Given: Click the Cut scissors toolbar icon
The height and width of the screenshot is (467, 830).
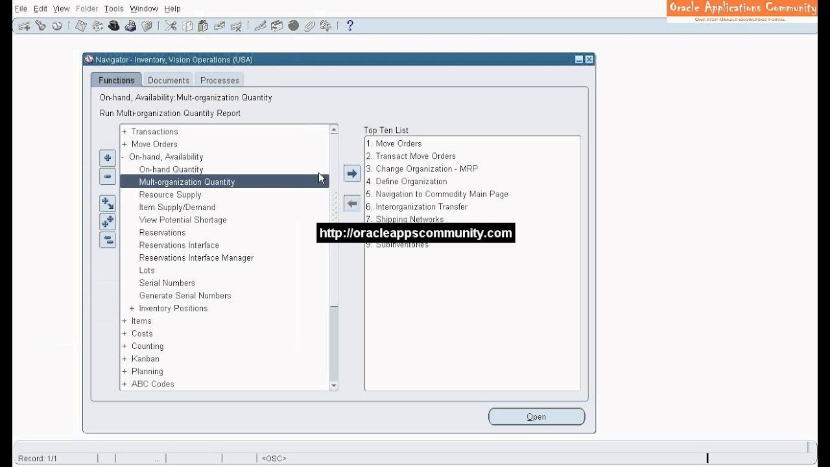Looking at the screenshot, I should point(171,26).
